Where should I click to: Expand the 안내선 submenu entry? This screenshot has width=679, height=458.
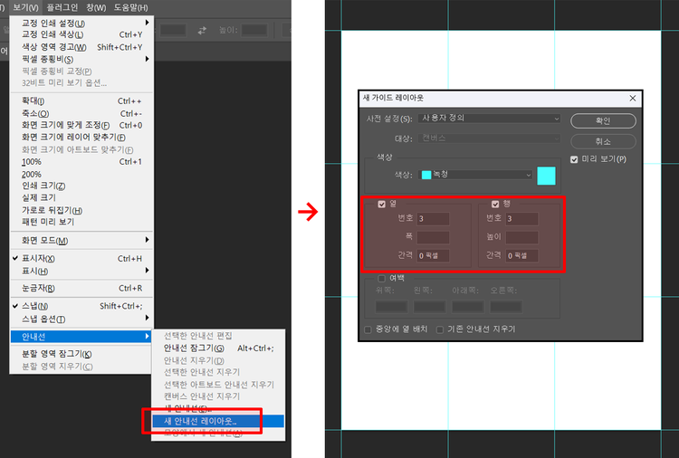pyautogui.click(x=81, y=337)
